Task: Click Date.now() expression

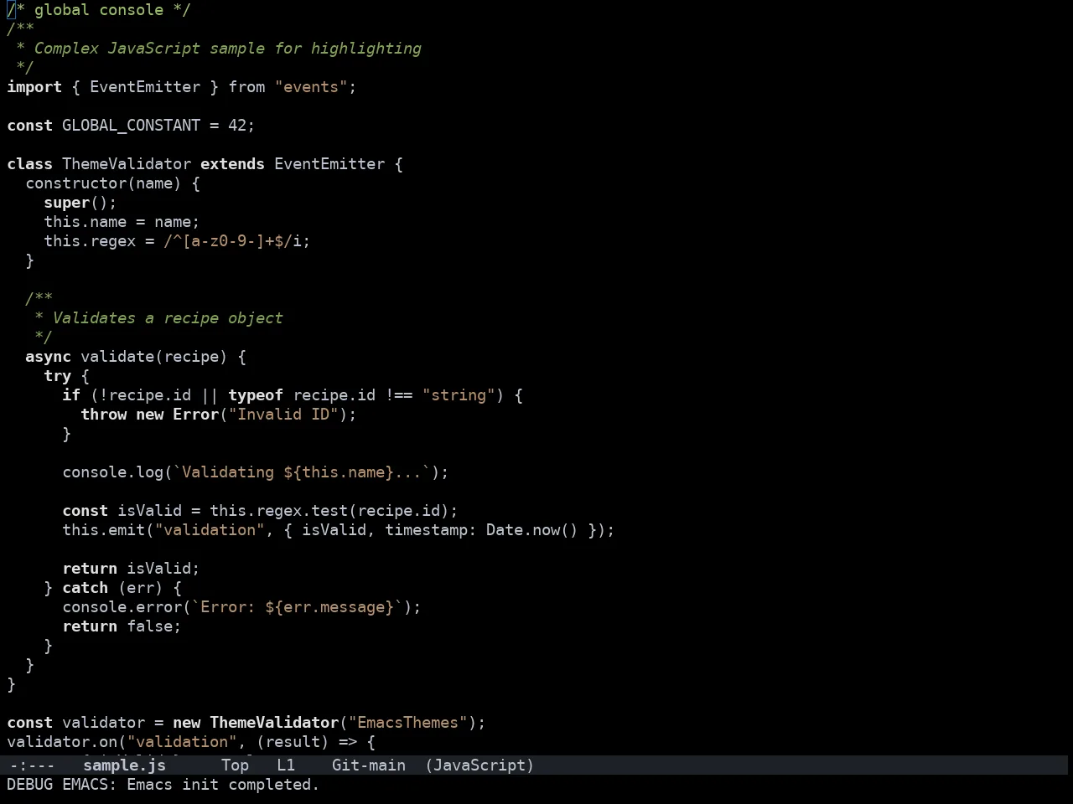Action: click(x=532, y=530)
